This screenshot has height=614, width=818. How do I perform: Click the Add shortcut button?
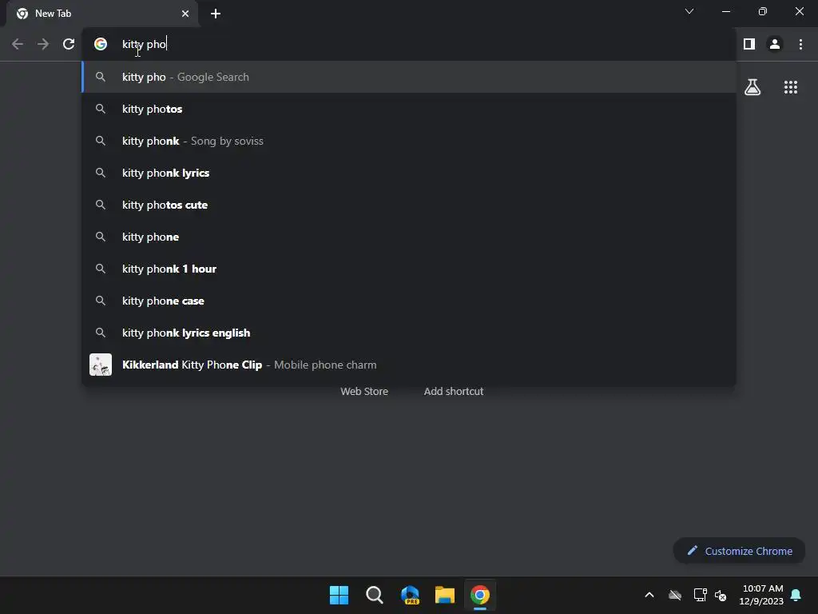(454, 391)
